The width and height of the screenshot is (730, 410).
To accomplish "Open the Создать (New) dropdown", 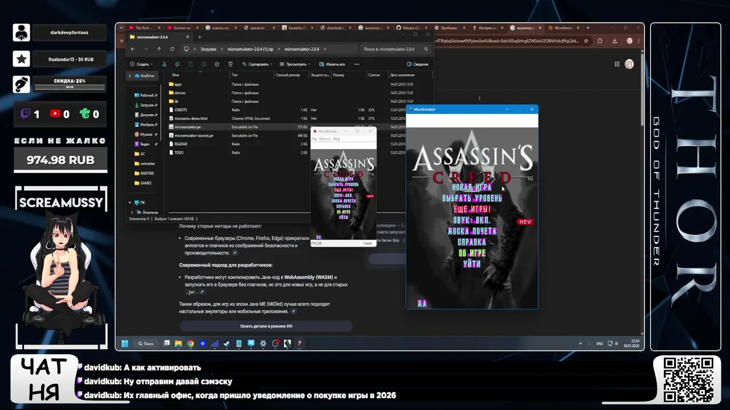I will (x=141, y=64).
